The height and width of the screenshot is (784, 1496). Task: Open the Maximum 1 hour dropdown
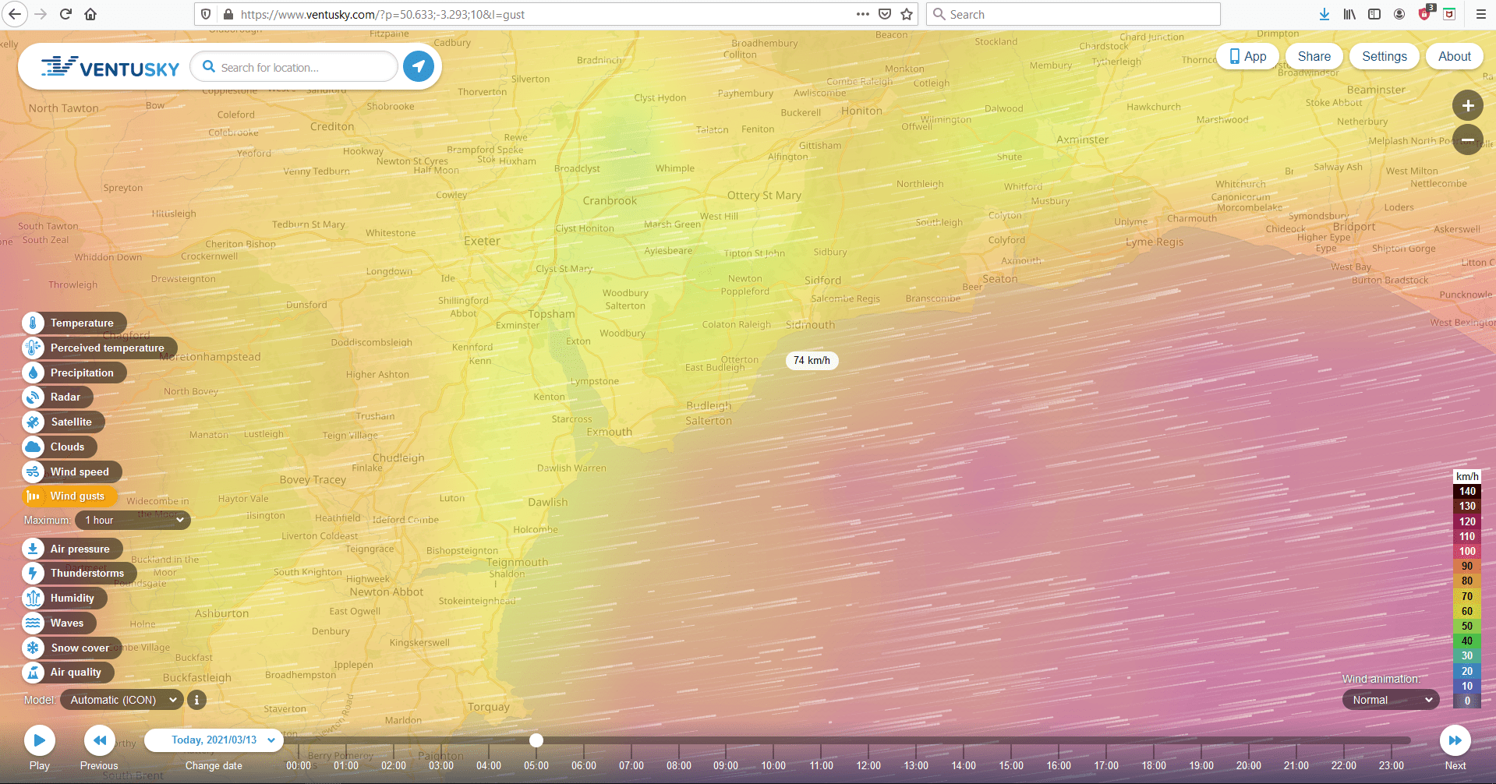pyautogui.click(x=133, y=520)
